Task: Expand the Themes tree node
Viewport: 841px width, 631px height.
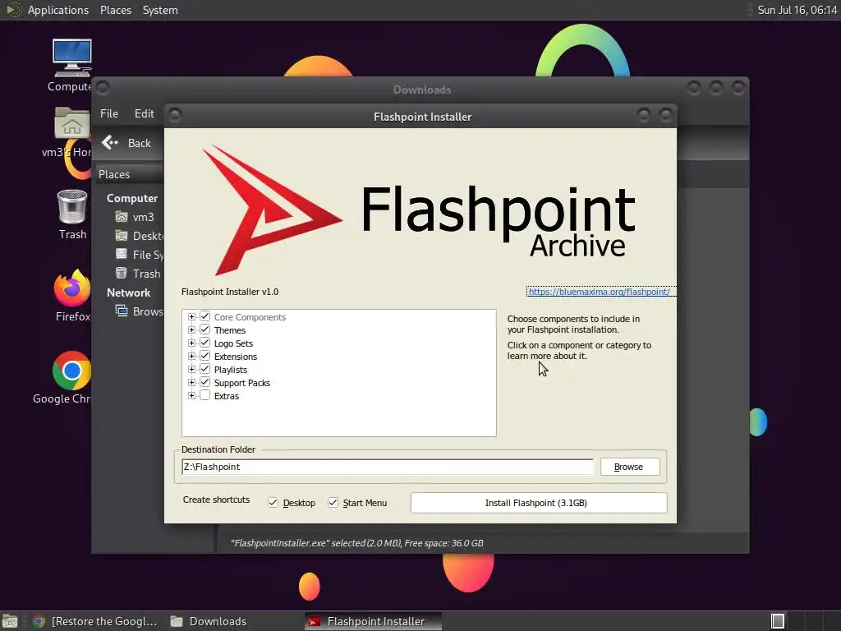Action: 191,330
